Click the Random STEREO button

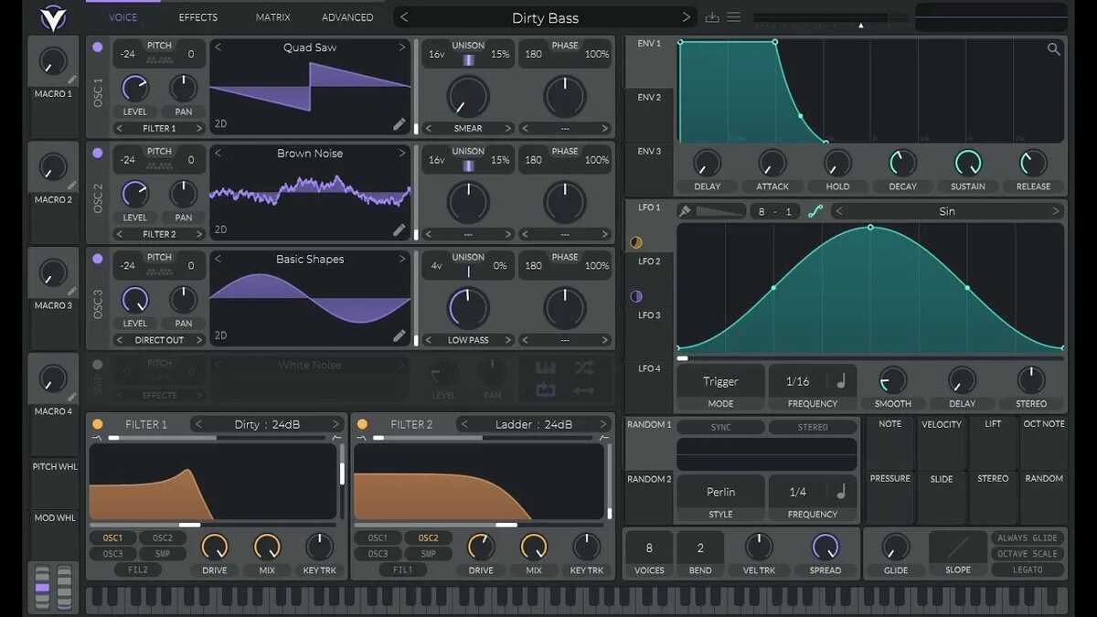(x=813, y=427)
